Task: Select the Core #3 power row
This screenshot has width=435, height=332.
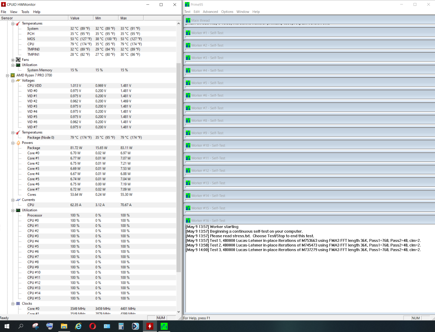Action: point(88,169)
